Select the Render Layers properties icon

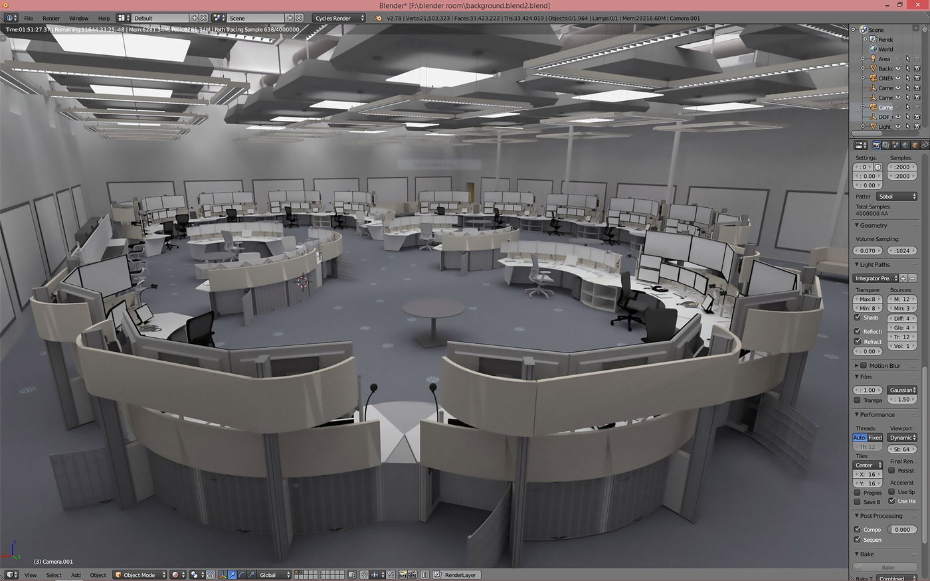click(885, 145)
